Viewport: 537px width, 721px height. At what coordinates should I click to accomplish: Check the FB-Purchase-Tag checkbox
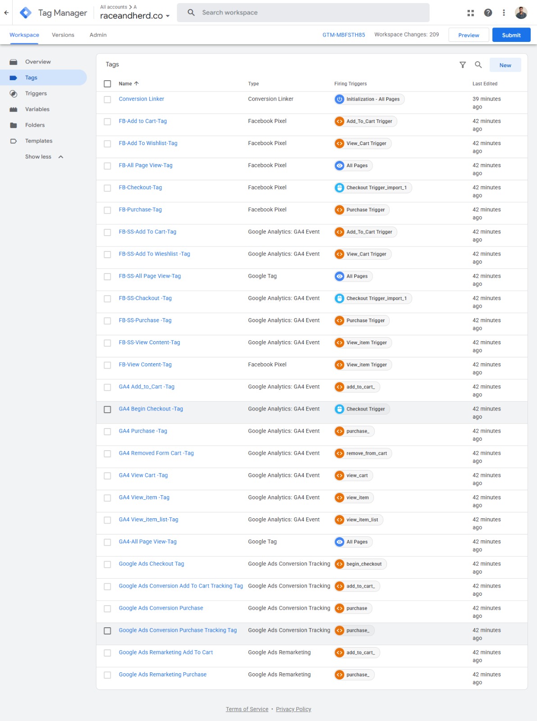pos(107,210)
